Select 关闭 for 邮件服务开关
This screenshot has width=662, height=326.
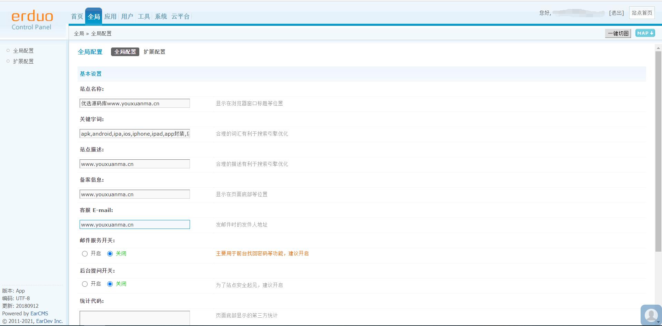point(110,254)
